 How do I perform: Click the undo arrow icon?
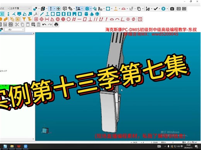coord(44,24)
